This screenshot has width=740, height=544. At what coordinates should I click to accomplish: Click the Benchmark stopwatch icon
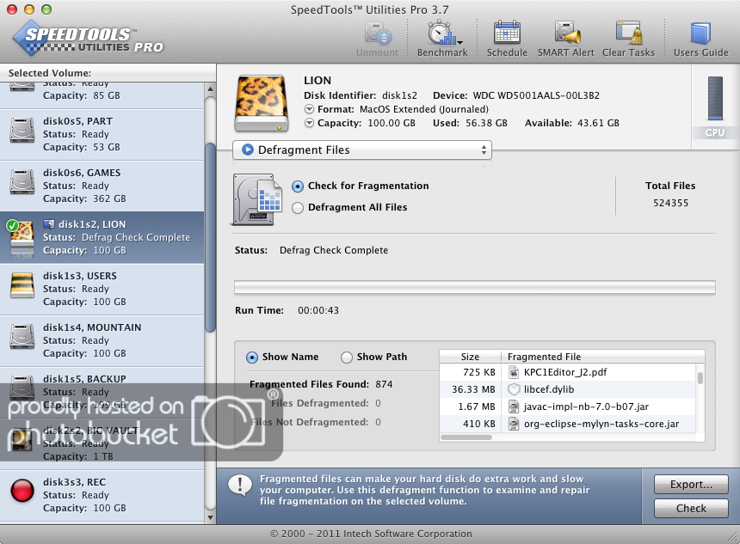(x=441, y=34)
